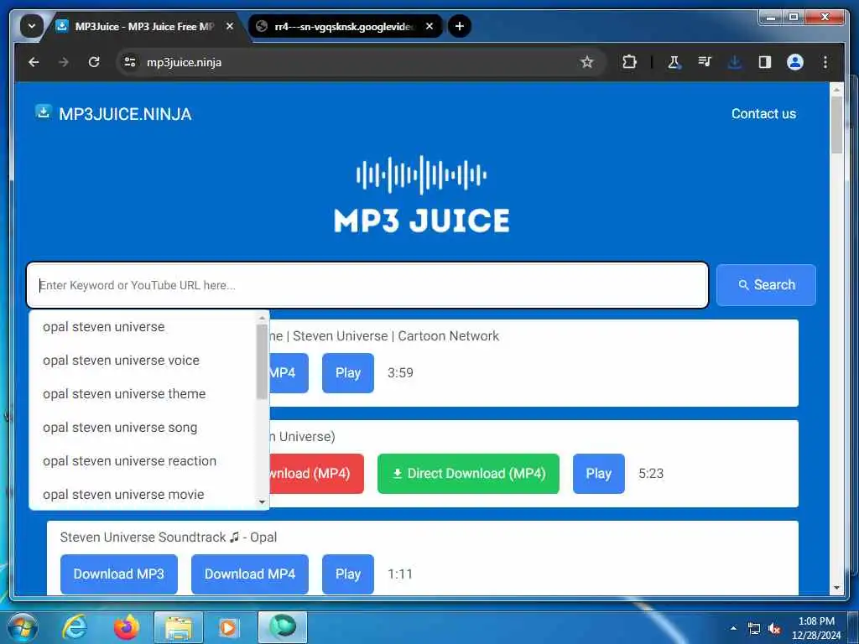This screenshot has height=644, width=859.
Task: Click the page vertical scrollbar thumb
Action: tap(836, 125)
